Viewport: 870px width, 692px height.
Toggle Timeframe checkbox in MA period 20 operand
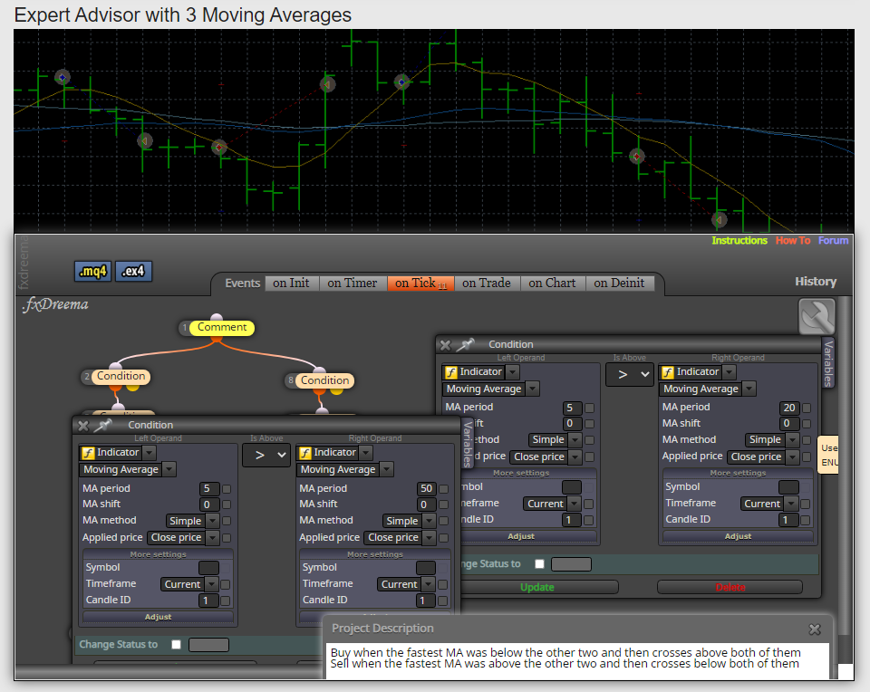tap(805, 504)
